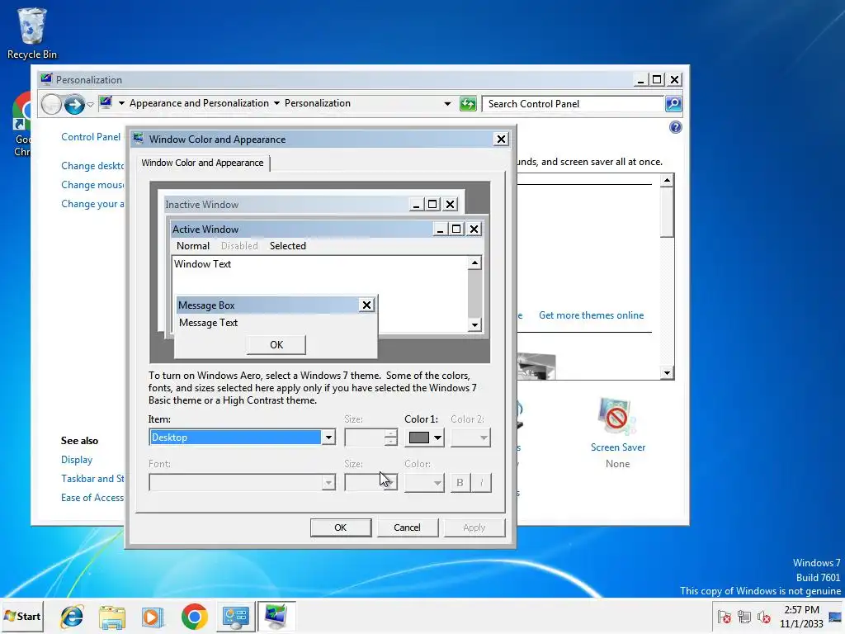Click the Change mouse pointers link
The width and height of the screenshot is (845, 634).
92,185
